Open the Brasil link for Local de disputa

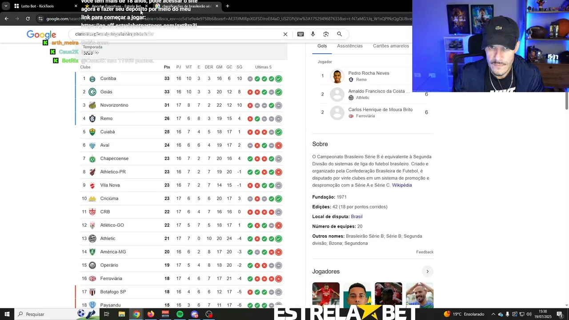[x=357, y=217]
